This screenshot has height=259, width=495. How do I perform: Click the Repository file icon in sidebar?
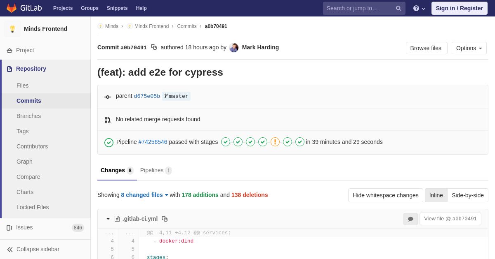pos(9,69)
